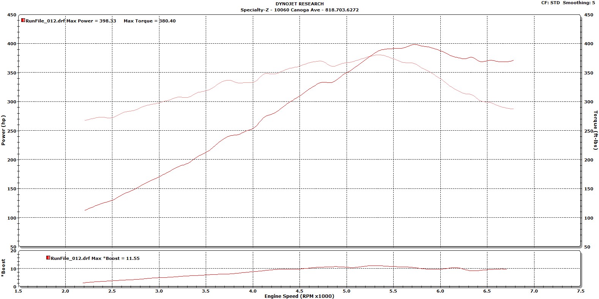Image resolution: width=599 pixels, height=299 pixels.
Task: Click the 1.5 tick label on RPM axis
Action: 18,291
